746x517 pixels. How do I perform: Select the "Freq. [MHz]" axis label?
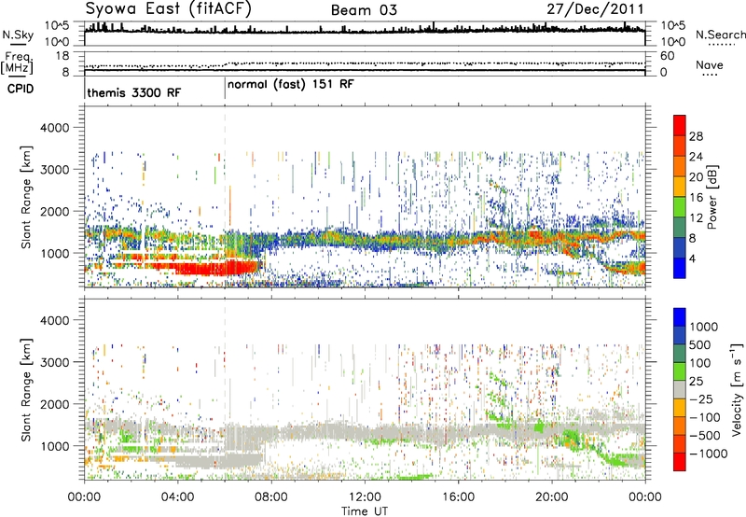(17, 63)
